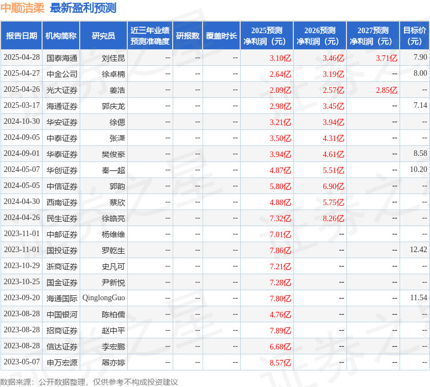430x387 pixels.
Task: Select the 2026预测净利润 column header
Action: (x=320, y=35)
